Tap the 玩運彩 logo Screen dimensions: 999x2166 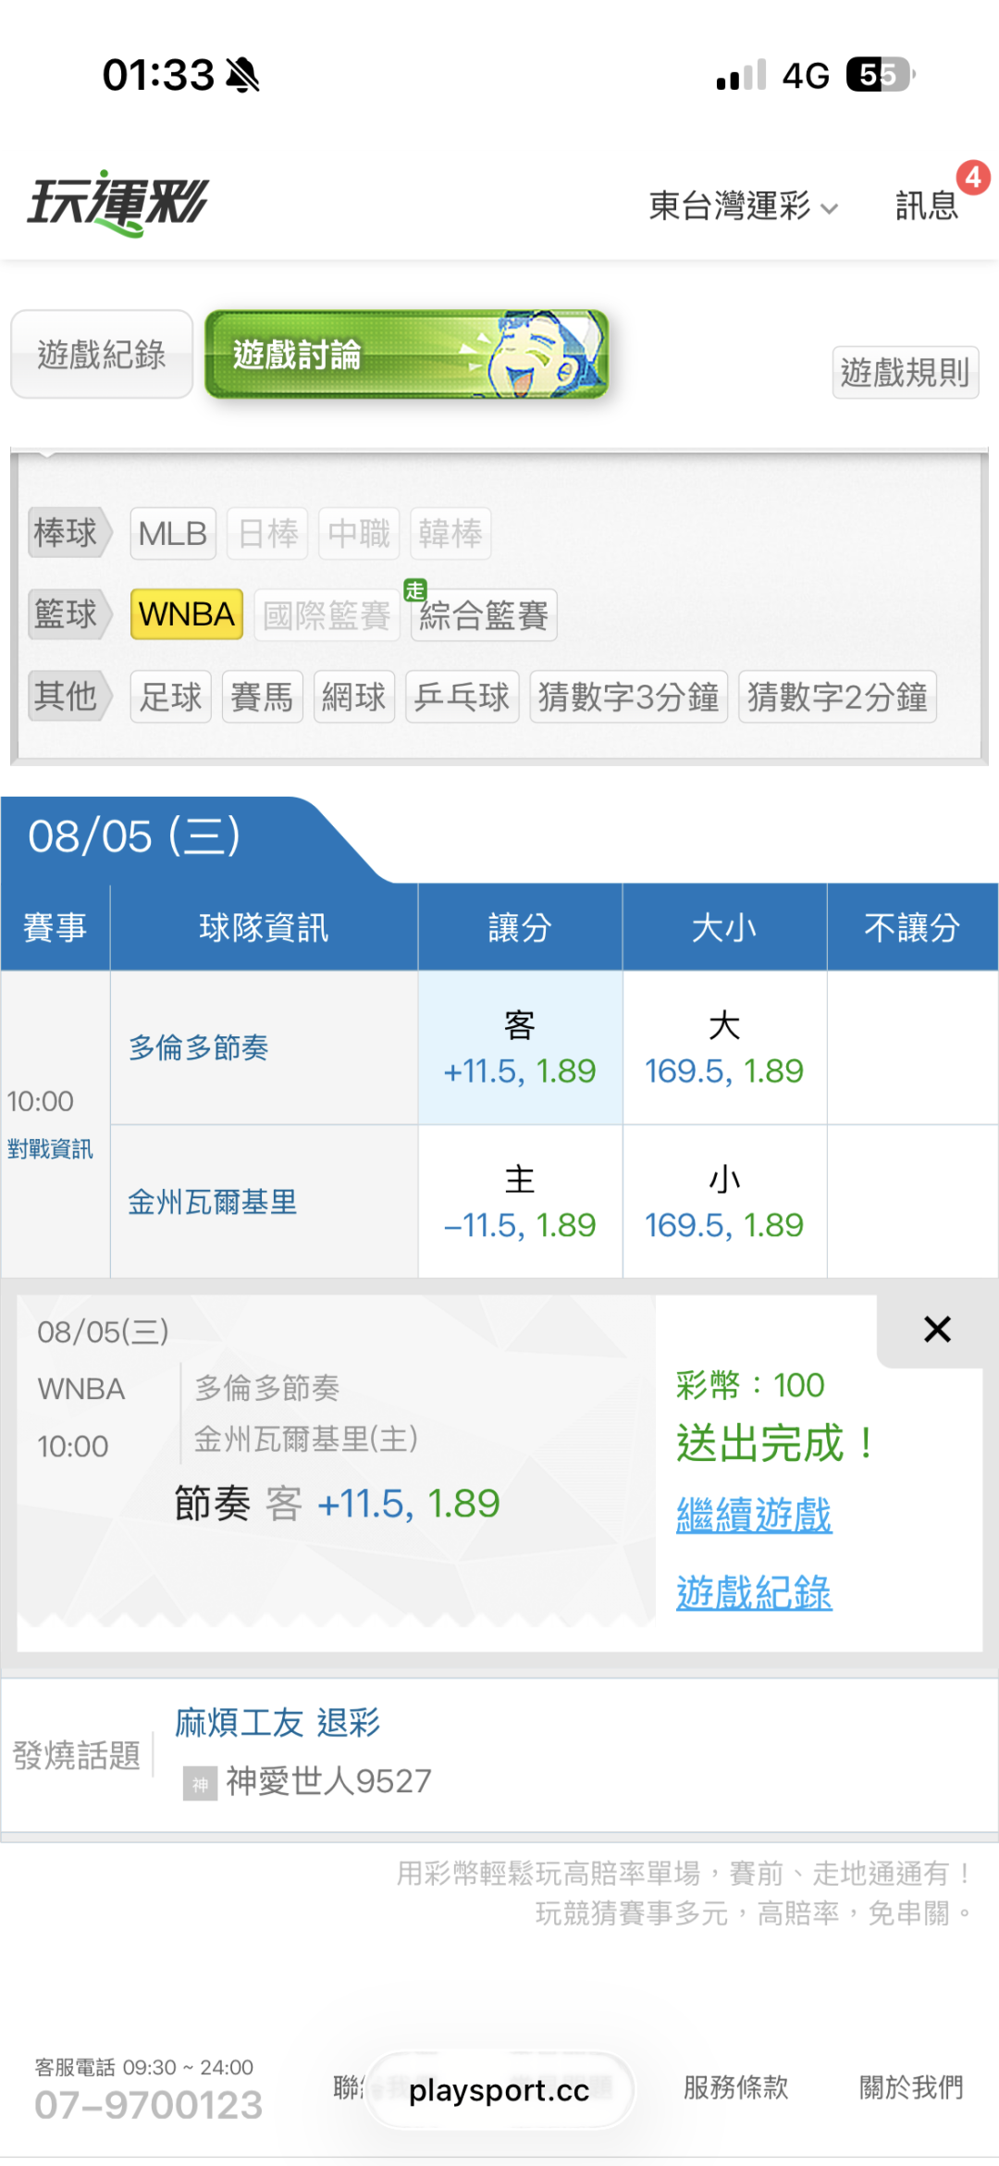pyautogui.click(x=118, y=203)
